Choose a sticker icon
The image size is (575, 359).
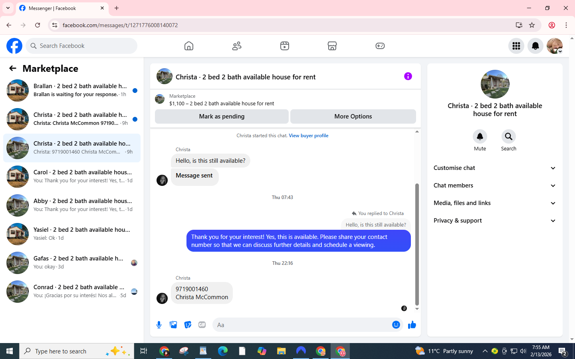pyautogui.click(x=188, y=325)
